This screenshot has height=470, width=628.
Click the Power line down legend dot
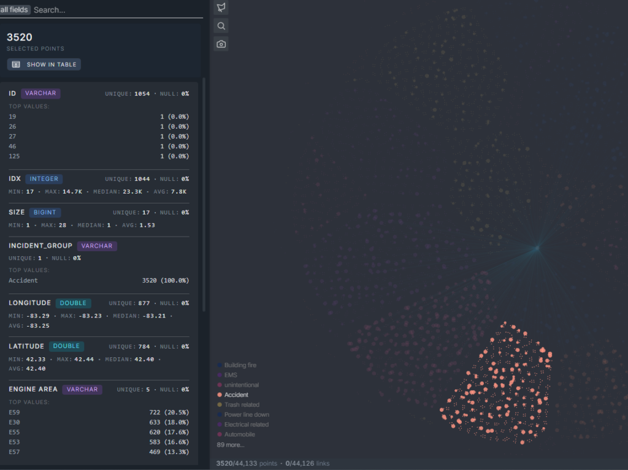[220, 415]
